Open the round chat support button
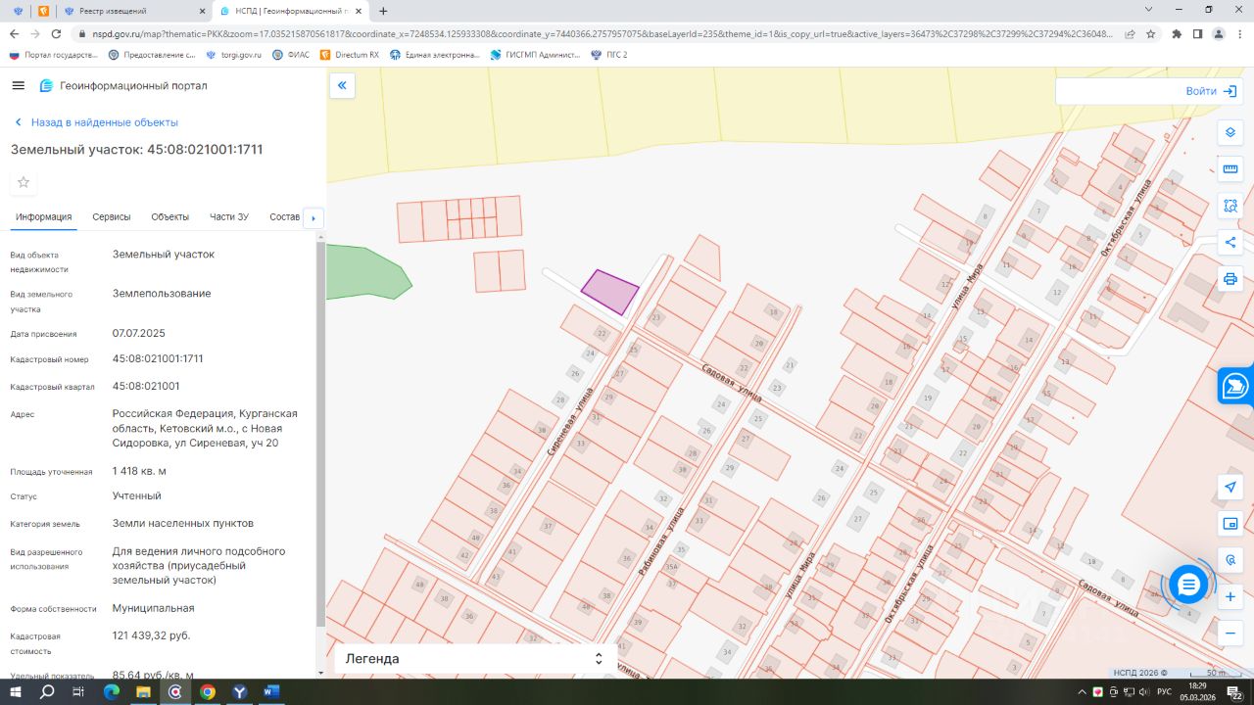 coord(1188,585)
